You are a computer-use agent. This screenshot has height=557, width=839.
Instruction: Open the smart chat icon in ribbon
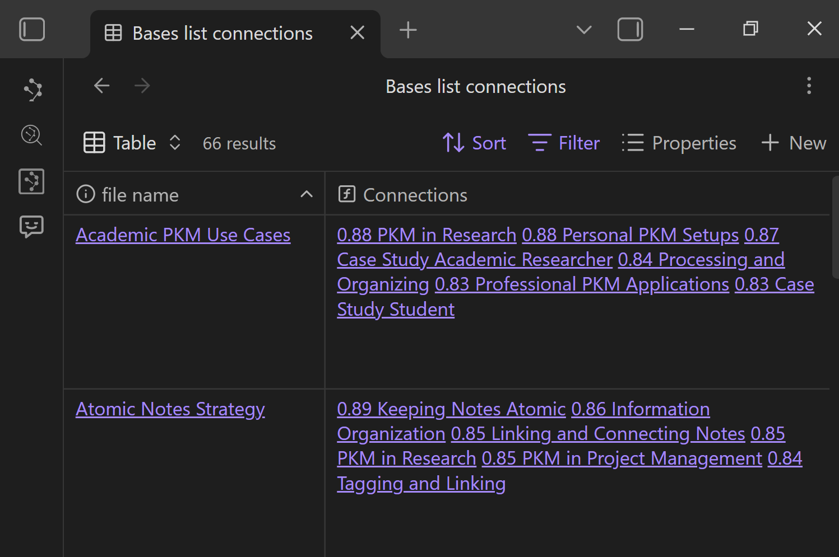(32, 227)
